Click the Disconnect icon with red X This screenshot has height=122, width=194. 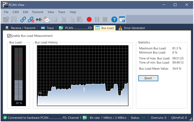click(x=31, y=19)
